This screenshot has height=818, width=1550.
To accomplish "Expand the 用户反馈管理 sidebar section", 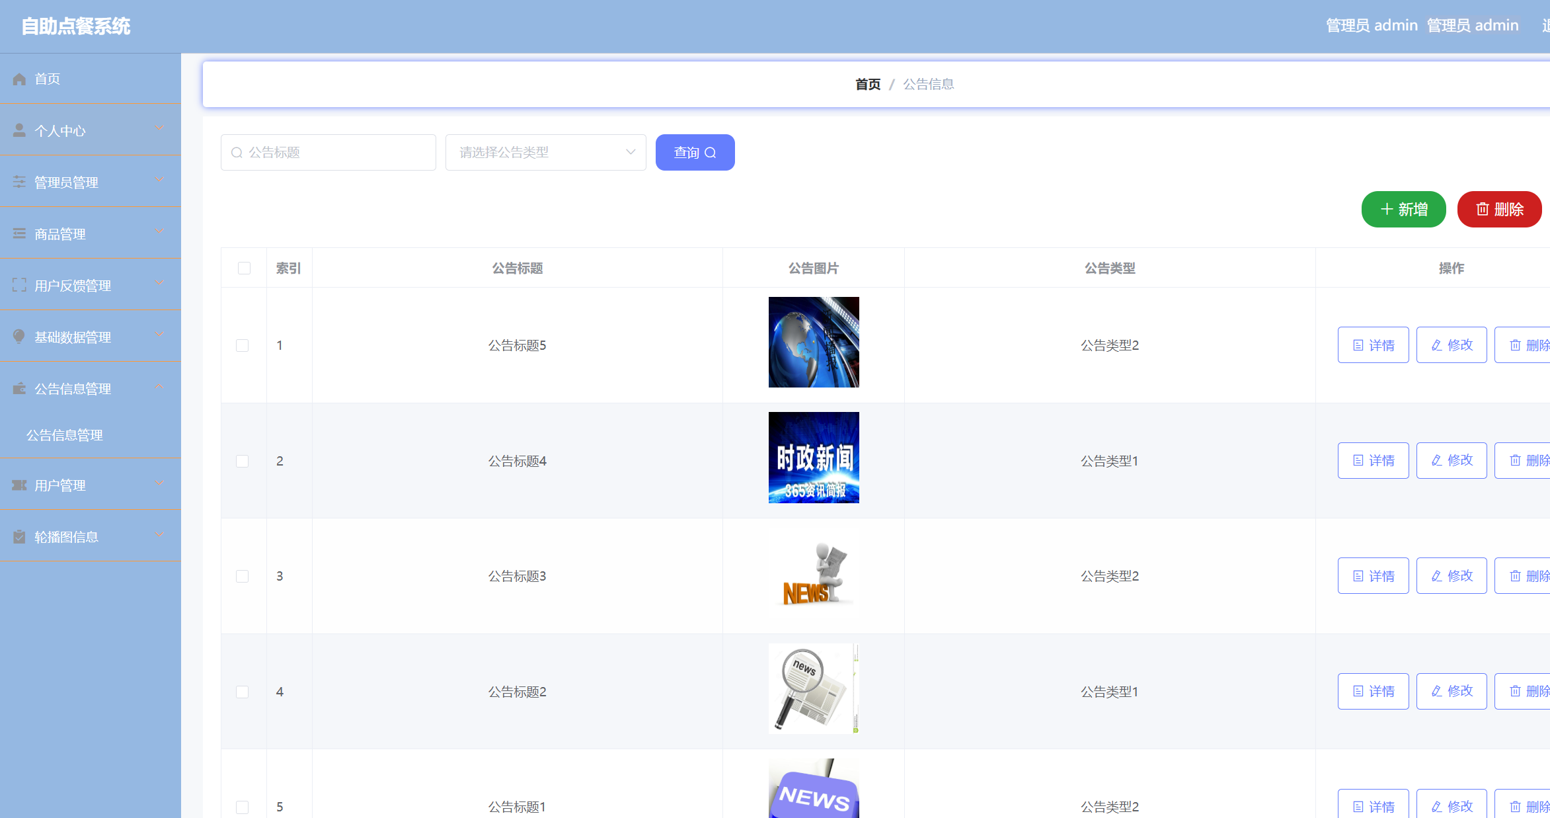I will tap(73, 285).
